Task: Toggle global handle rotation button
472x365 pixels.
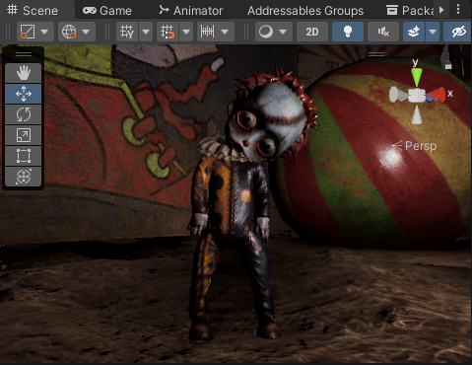Action: (69, 32)
